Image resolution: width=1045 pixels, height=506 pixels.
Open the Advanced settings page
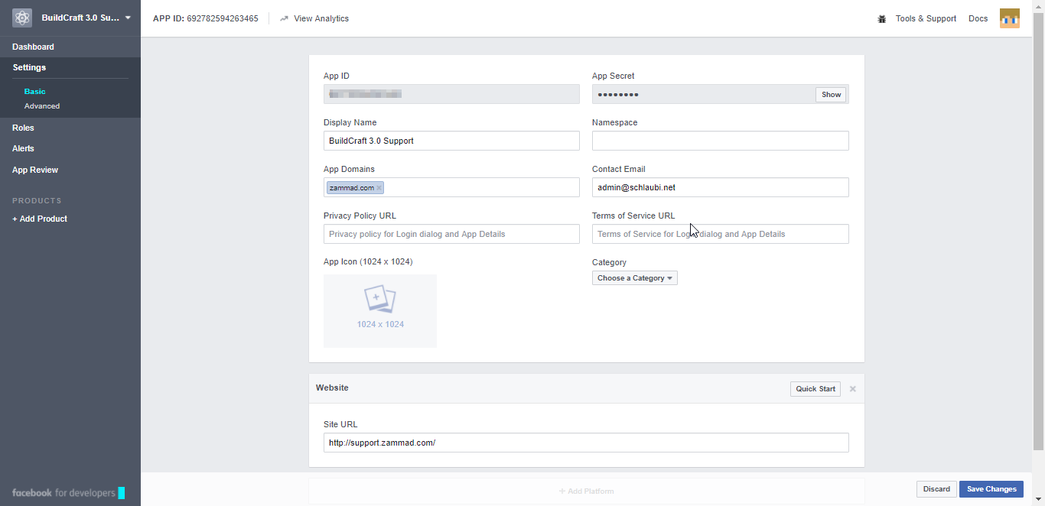click(42, 106)
